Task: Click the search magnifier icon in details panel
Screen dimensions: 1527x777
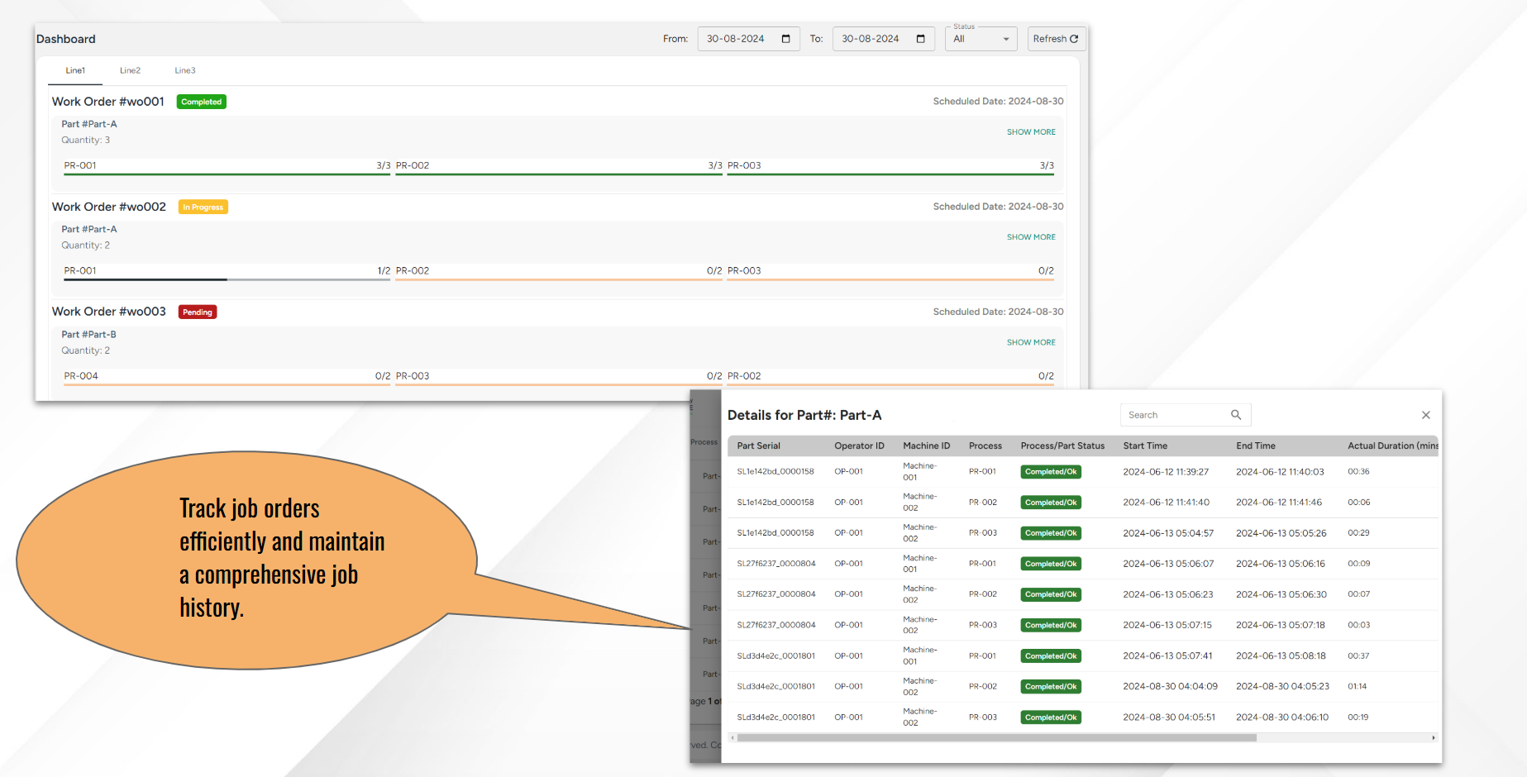Action: click(1236, 415)
